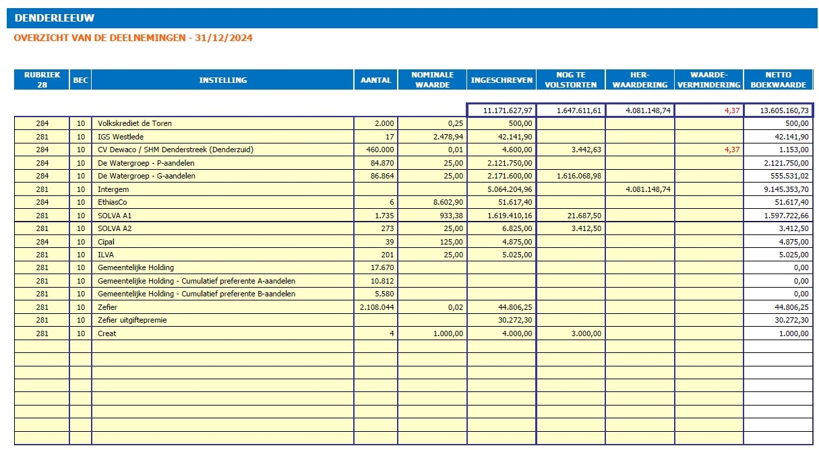
Task: Select the Intergem institution cell
Action: [222, 189]
